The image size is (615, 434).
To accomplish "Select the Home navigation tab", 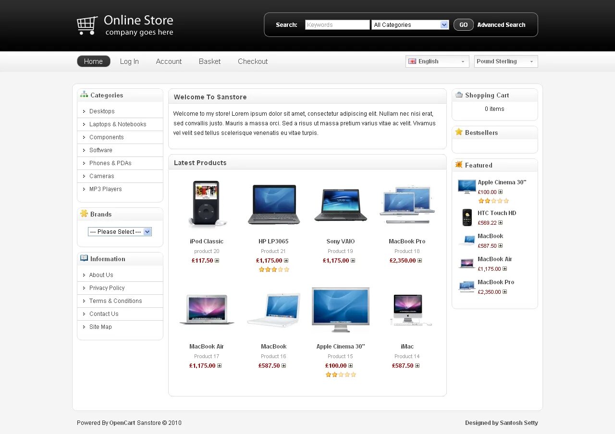I will pos(93,61).
